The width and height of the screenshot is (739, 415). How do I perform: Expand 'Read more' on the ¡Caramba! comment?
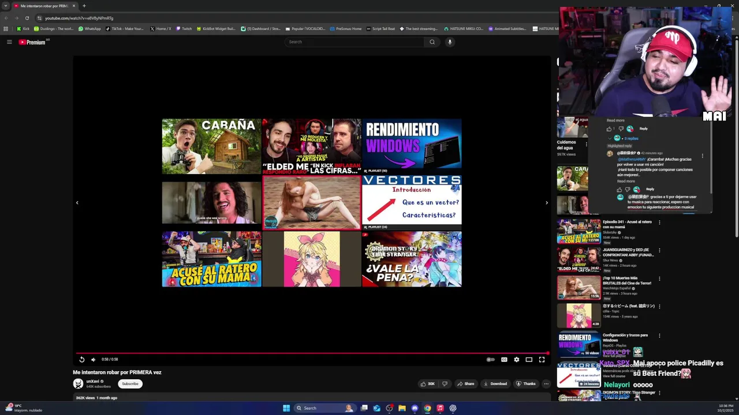(x=626, y=181)
